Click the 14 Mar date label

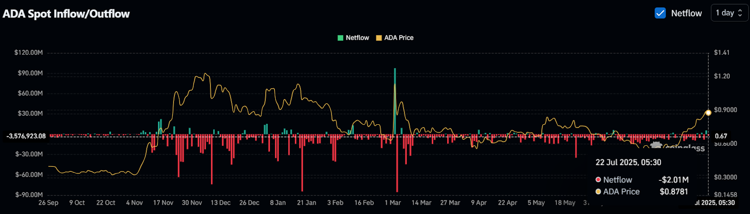[421, 203]
